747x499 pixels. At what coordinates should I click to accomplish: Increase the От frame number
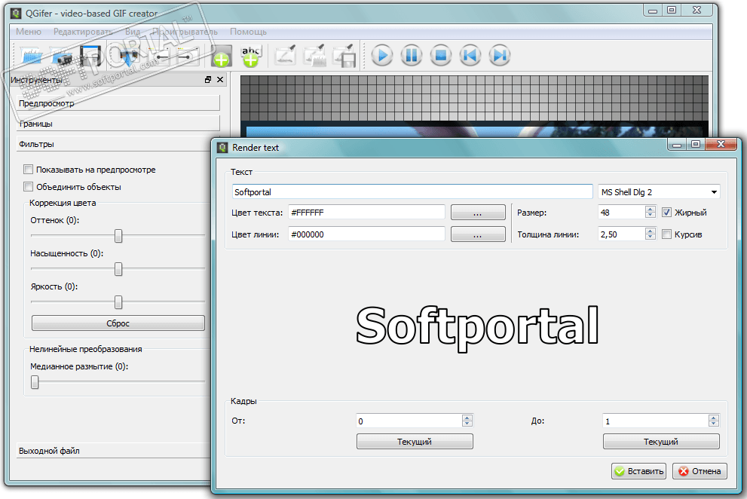point(467,418)
